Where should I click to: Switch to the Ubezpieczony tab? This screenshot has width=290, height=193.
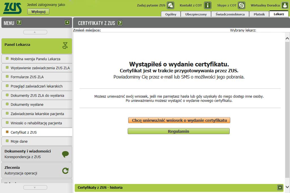pos(196,14)
